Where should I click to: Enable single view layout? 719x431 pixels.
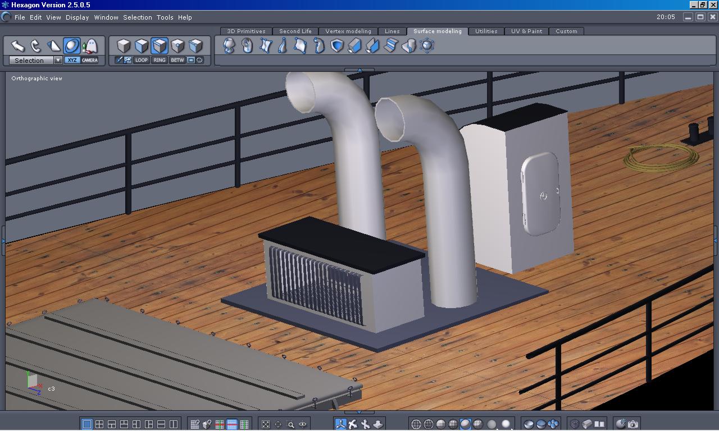pos(87,424)
